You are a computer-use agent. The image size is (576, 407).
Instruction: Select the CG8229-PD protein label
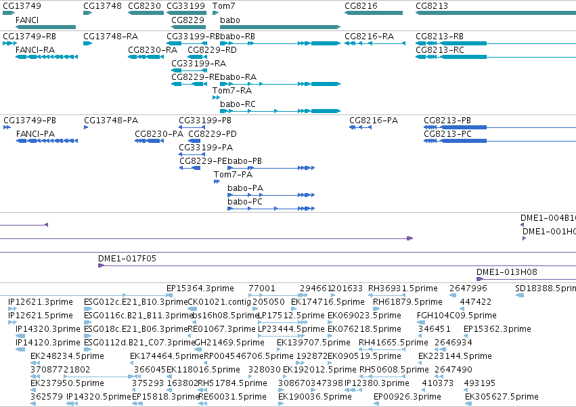[x=213, y=134]
